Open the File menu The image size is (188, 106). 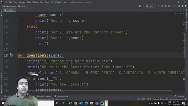(6, 2)
